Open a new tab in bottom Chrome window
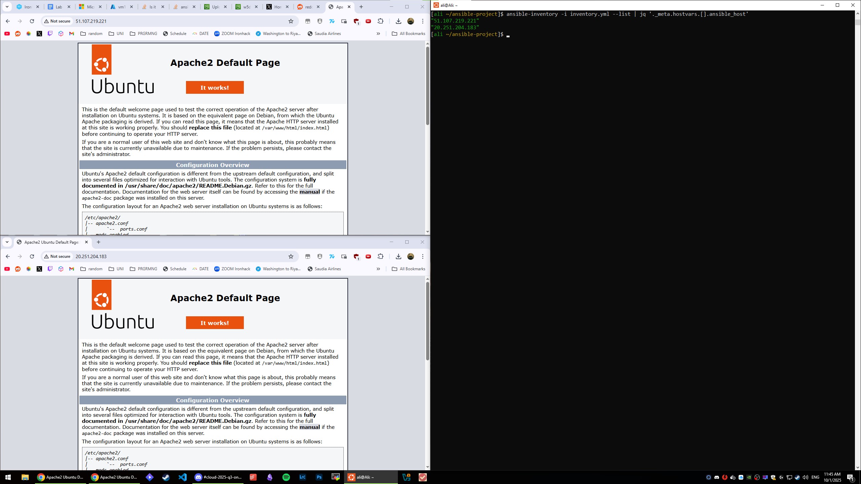 pyautogui.click(x=99, y=242)
